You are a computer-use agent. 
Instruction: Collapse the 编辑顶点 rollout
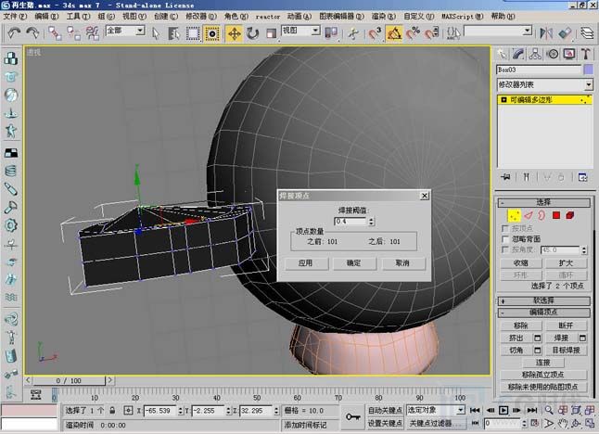coord(544,313)
